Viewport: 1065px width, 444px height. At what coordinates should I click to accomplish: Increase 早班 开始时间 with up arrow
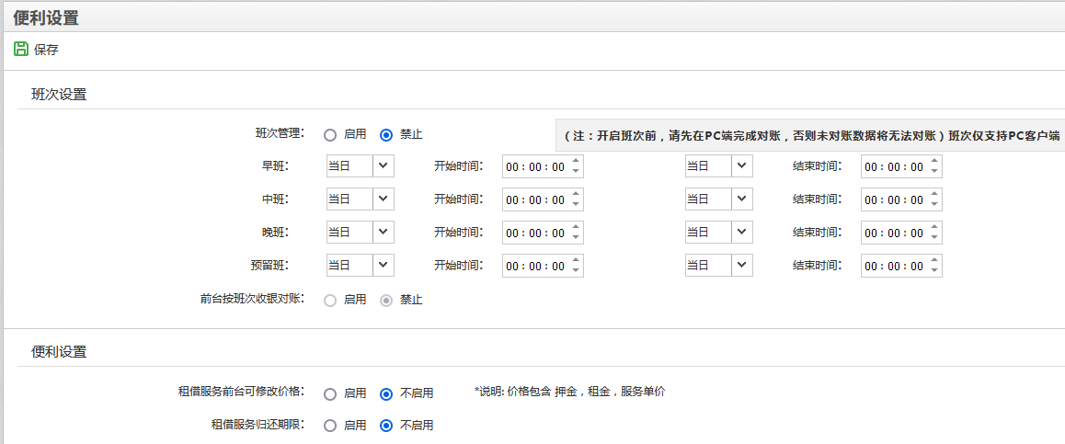576,162
